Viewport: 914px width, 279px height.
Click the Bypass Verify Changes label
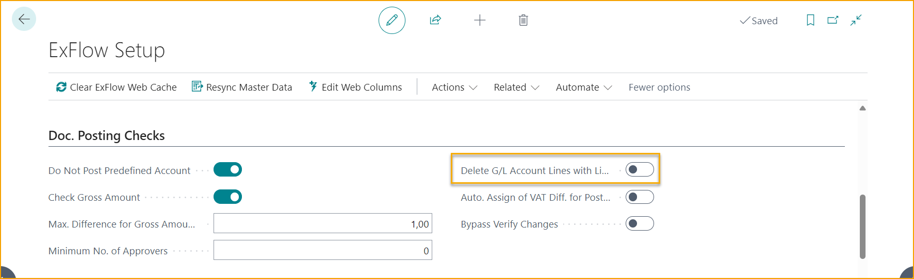click(x=510, y=224)
